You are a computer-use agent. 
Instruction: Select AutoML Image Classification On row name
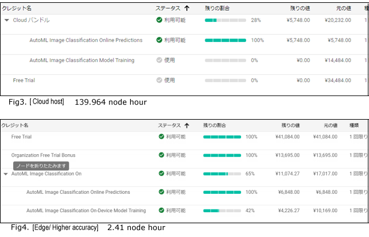[46, 174]
